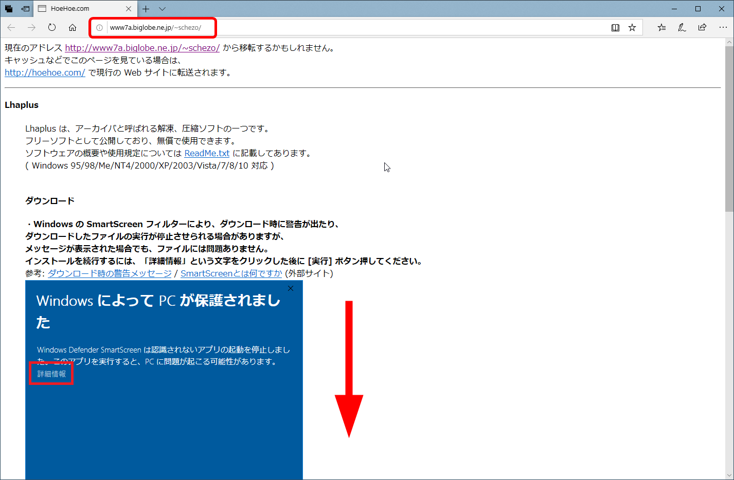Click the ダウンロード heading text
Image resolution: width=734 pixels, height=480 pixels.
50,201
